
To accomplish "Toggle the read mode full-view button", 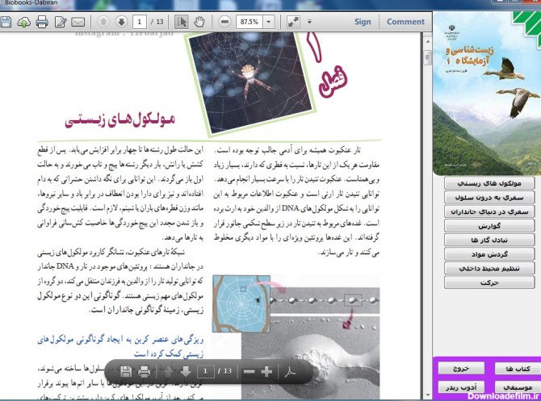I will coord(291,22).
